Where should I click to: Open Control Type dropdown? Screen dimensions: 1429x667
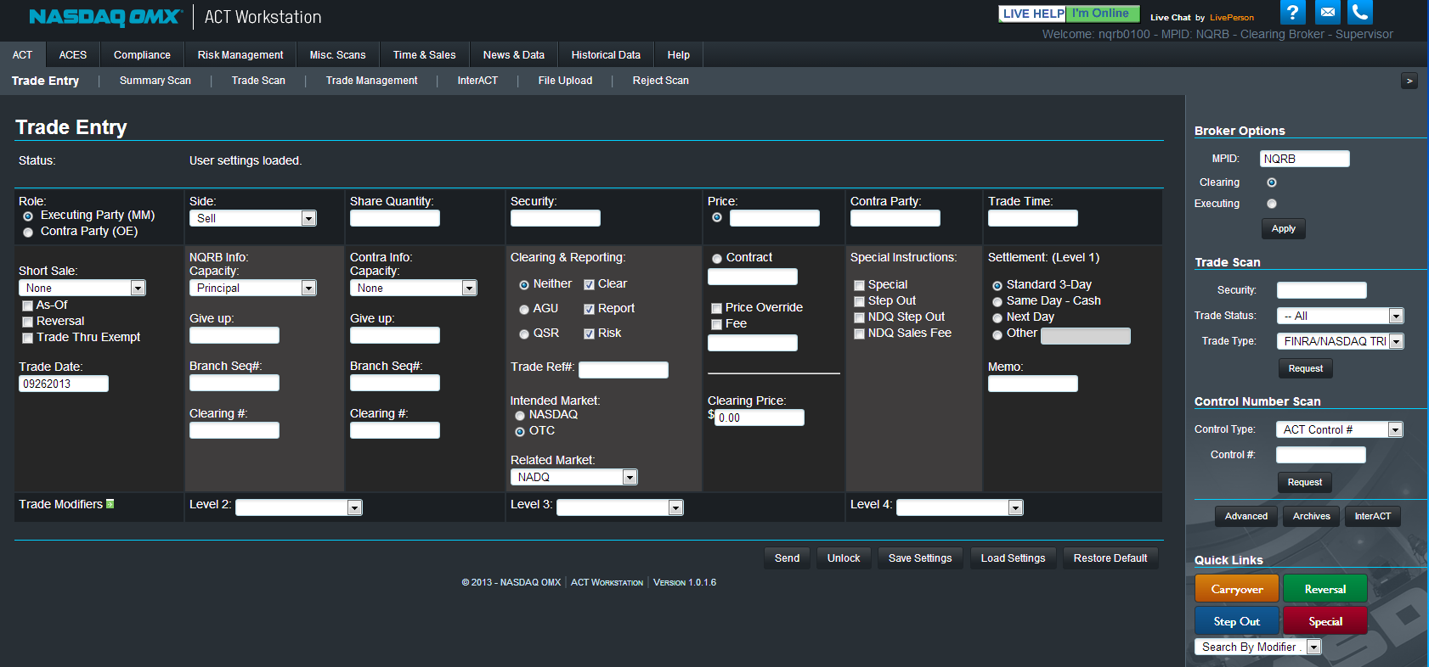coord(1340,429)
